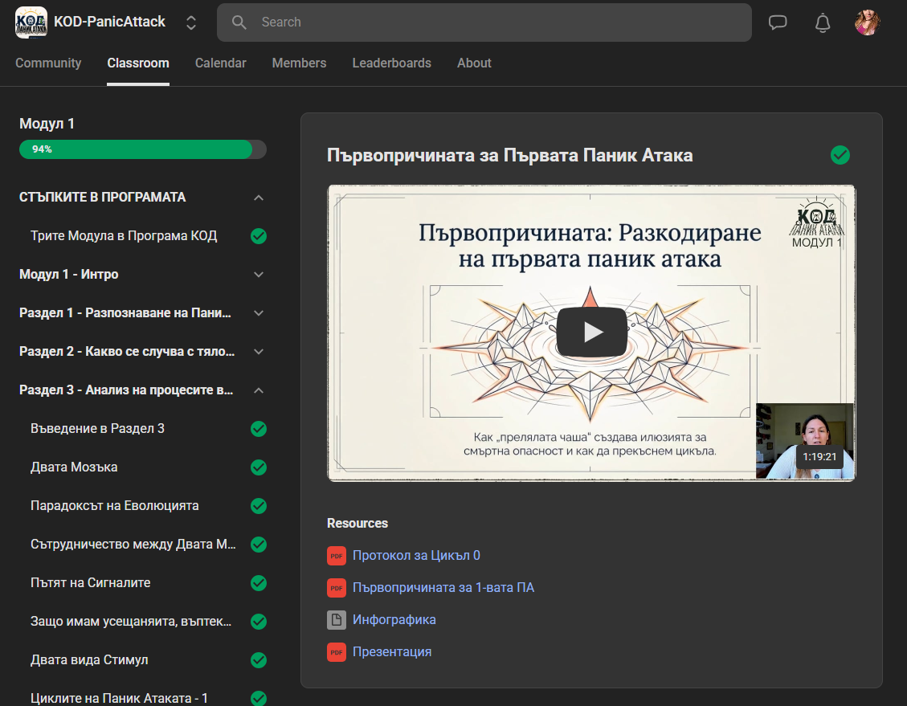Image resolution: width=907 pixels, height=706 pixels.
Task: Toggle the check mark for Пътят на Сигналите
Action: [x=259, y=583]
